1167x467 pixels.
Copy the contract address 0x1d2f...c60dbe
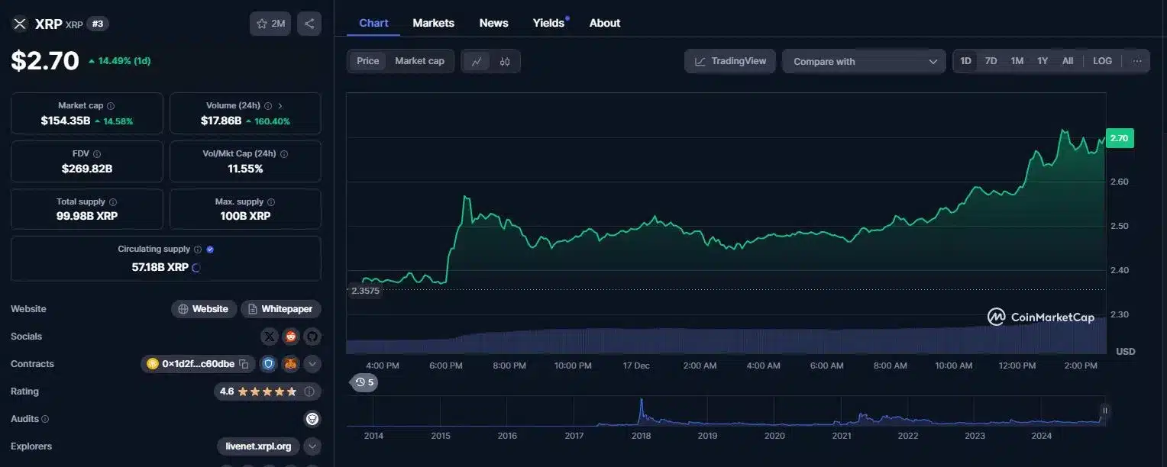244,364
